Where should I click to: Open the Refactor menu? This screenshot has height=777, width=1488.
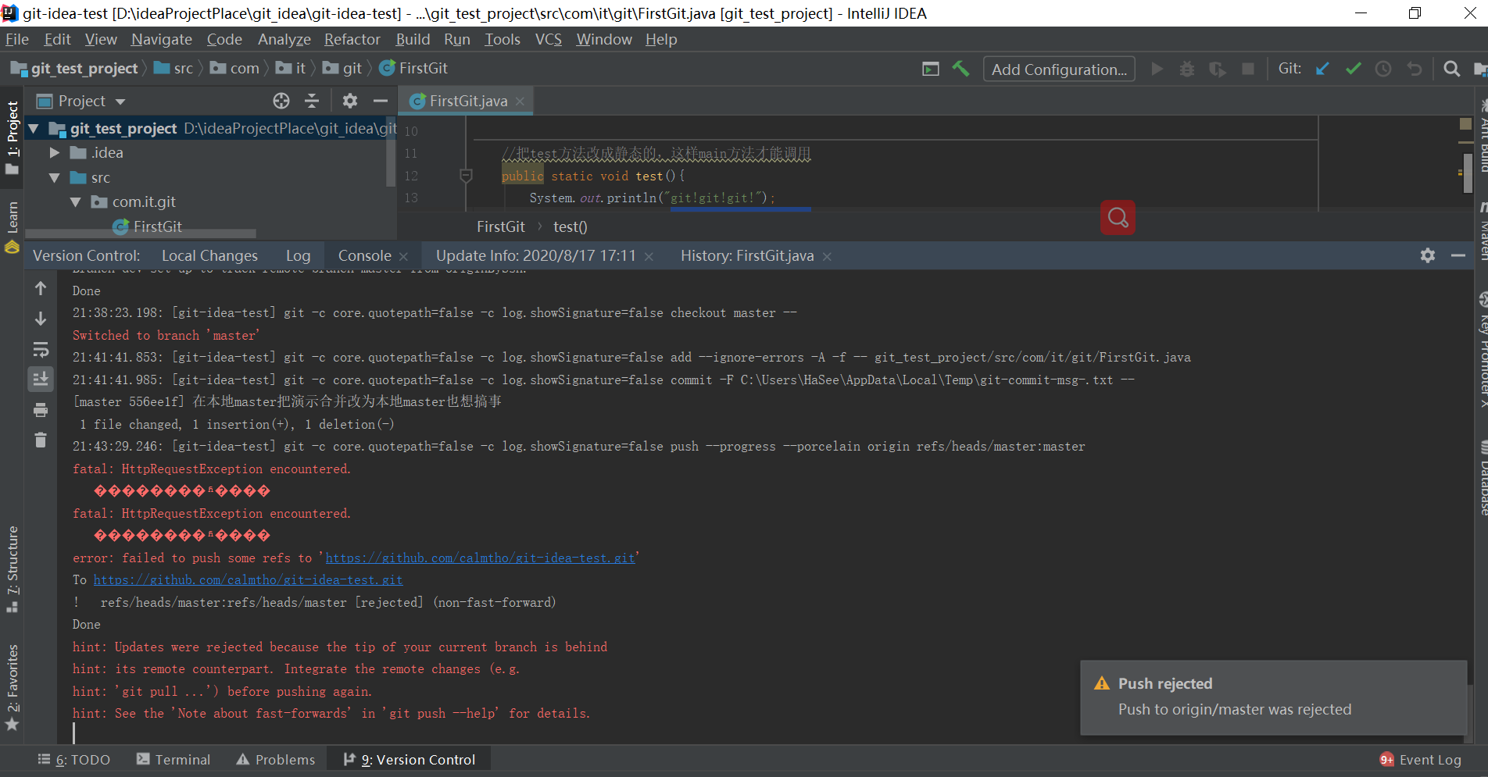pyautogui.click(x=352, y=39)
